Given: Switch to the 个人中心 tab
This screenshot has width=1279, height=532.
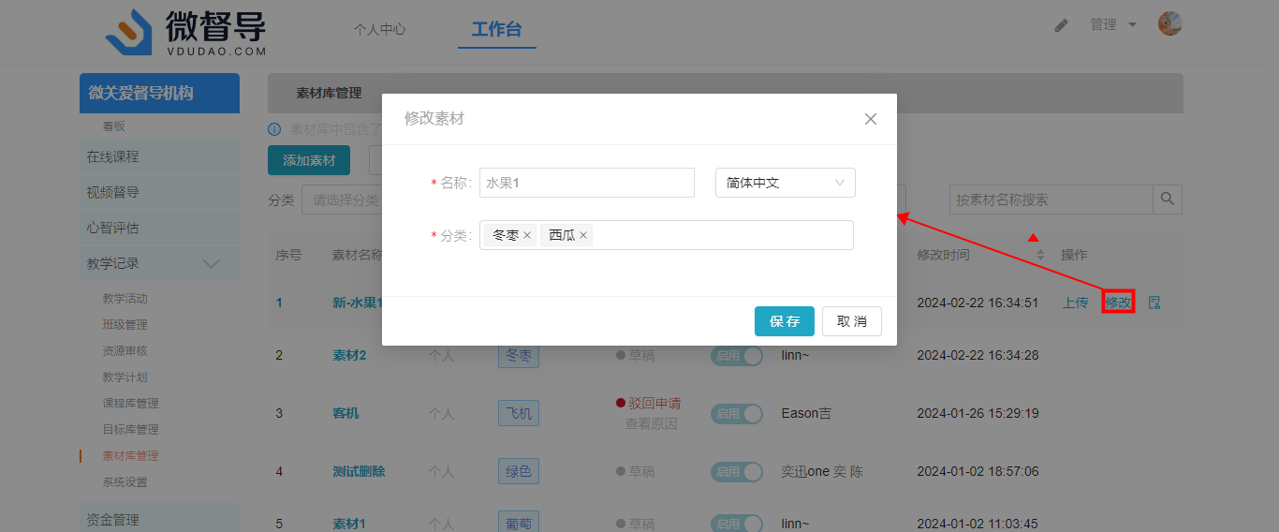Looking at the screenshot, I should point(379,29).
